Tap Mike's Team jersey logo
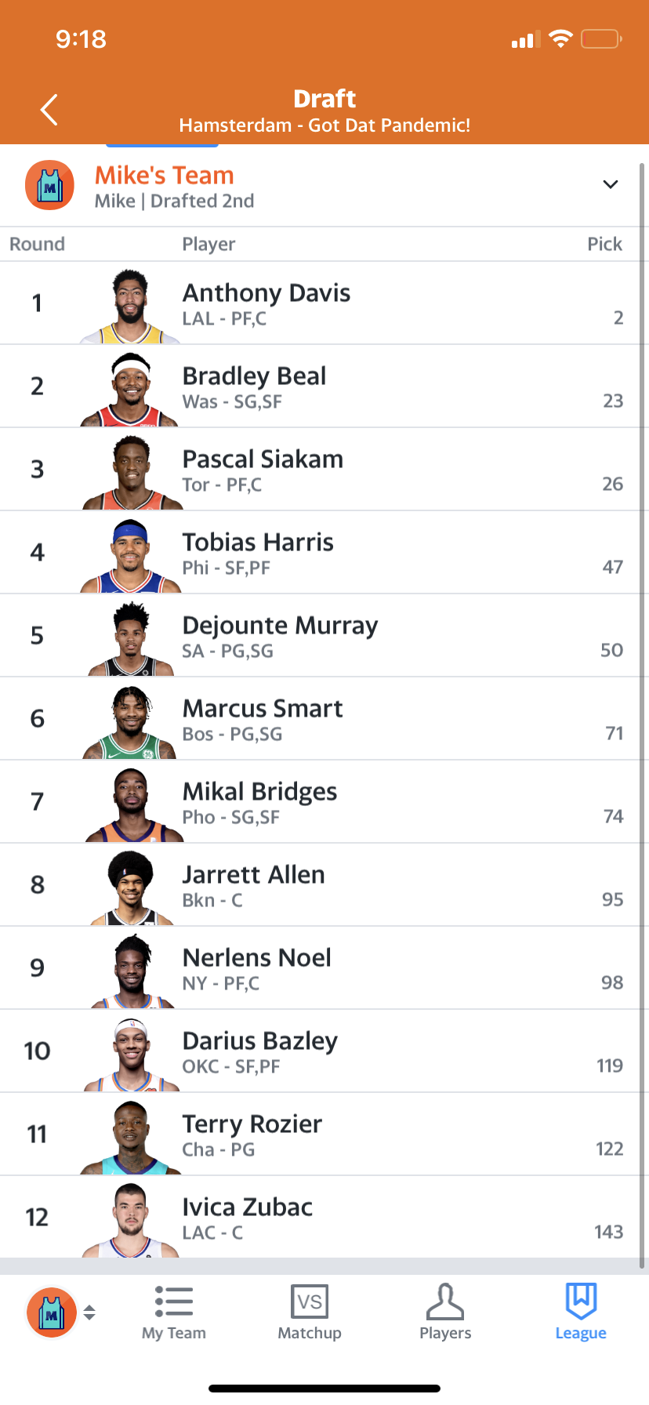 click(50, 186)
